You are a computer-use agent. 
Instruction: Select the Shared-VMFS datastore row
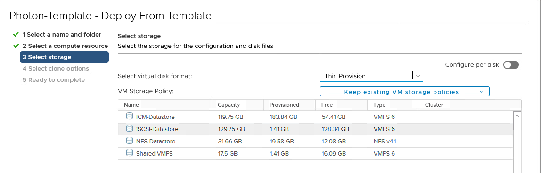tap(316, 153)
